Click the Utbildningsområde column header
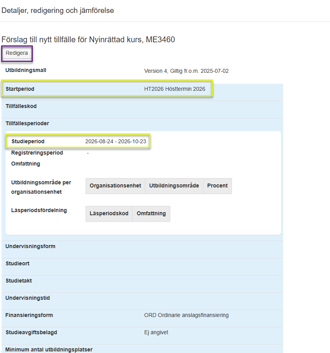The image size is (330, 353). (x=174, y=186)
